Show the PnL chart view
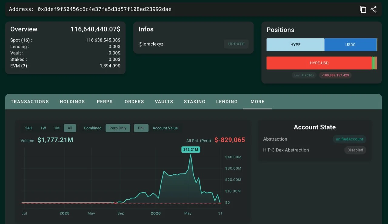The image size is (388, 224). (141, 128)
